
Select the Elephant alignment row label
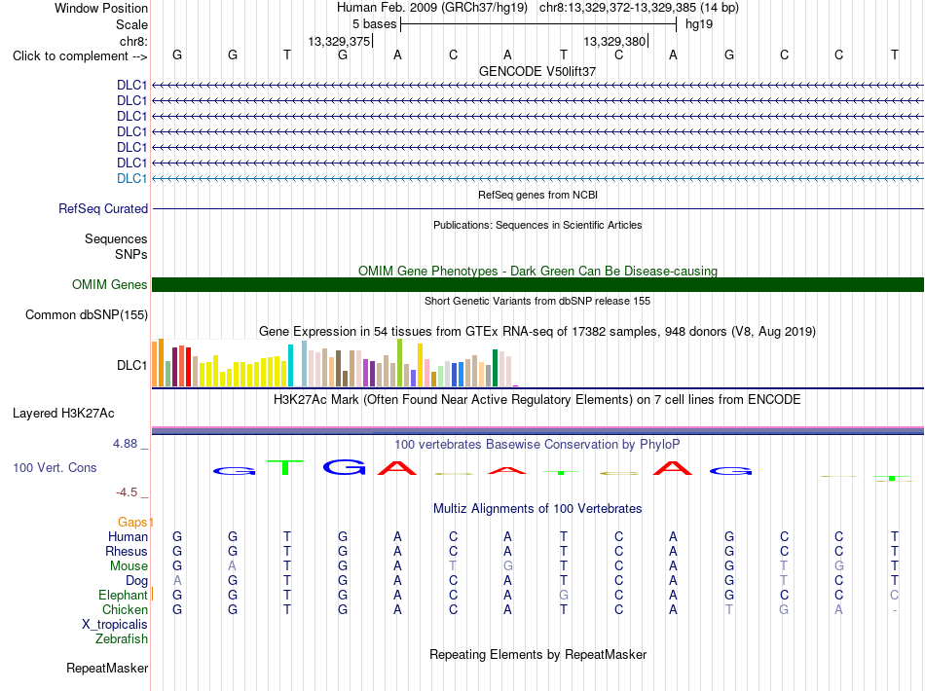pyautogui.click(x=123, y=595)
